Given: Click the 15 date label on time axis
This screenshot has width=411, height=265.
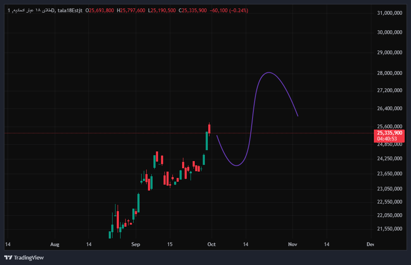Looking at the screenshot, I should click(170, 244).
